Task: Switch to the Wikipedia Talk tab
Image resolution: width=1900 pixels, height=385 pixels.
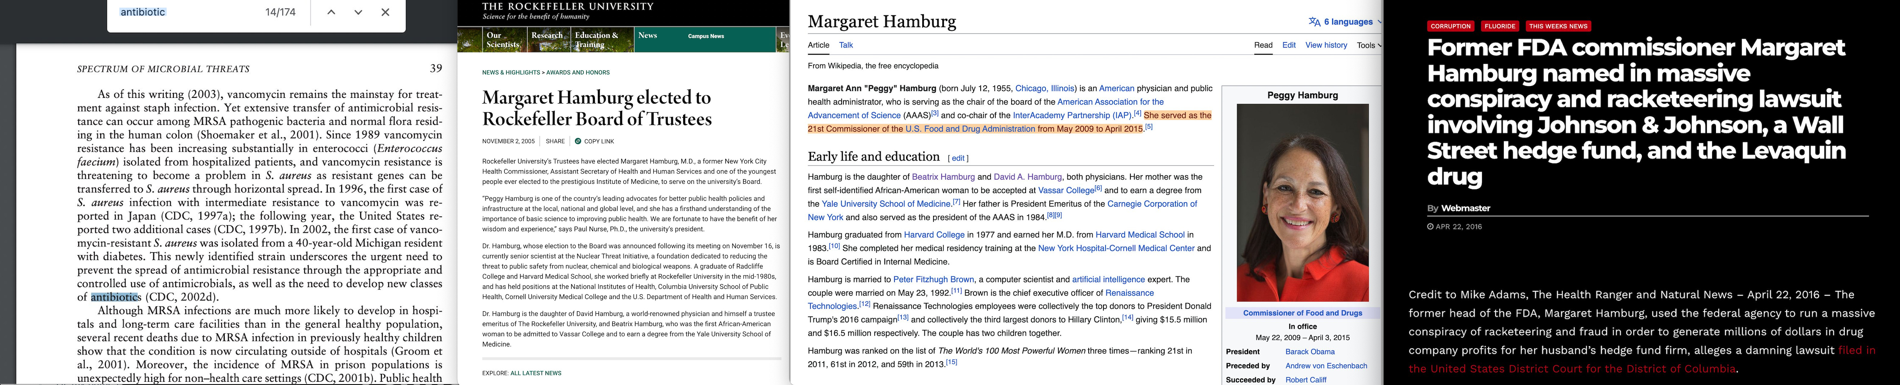Action: click(846, 45)
